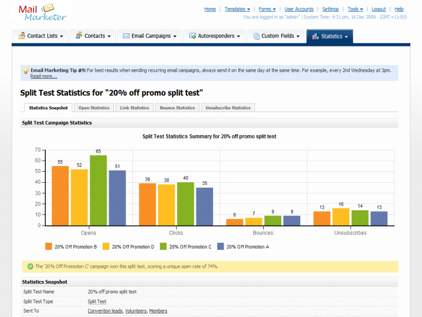Click the Autoresponders arrow icon
422x317 pixels.
pyautogui.click(x=193, y=36)
